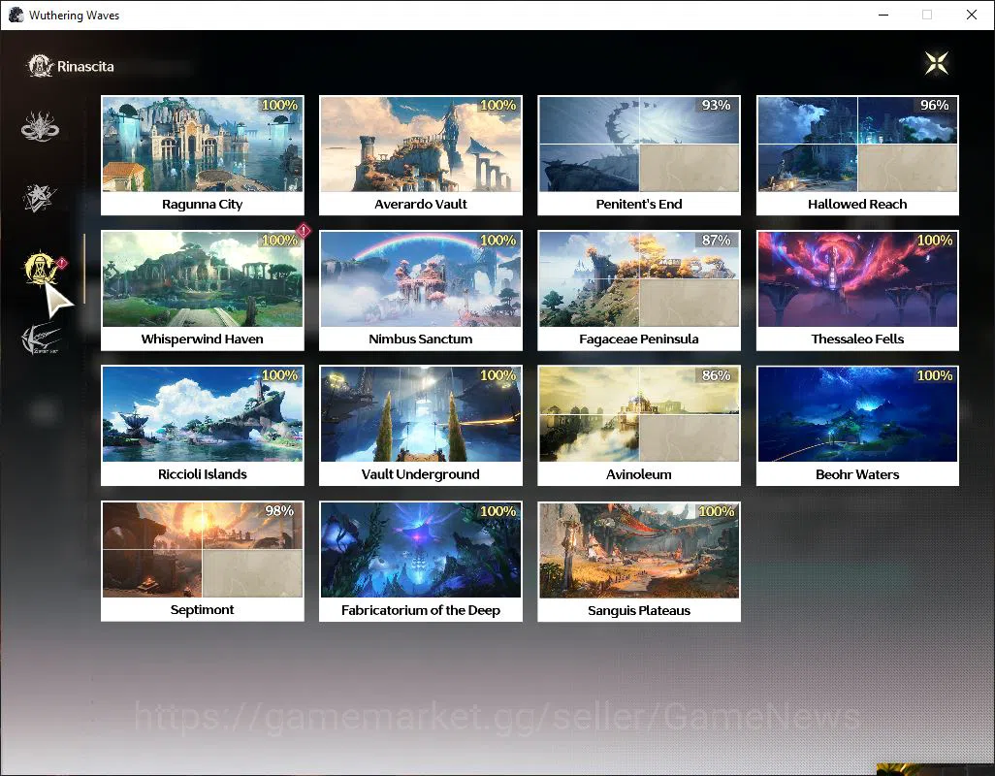Open the Avinoleum area card

639,426
